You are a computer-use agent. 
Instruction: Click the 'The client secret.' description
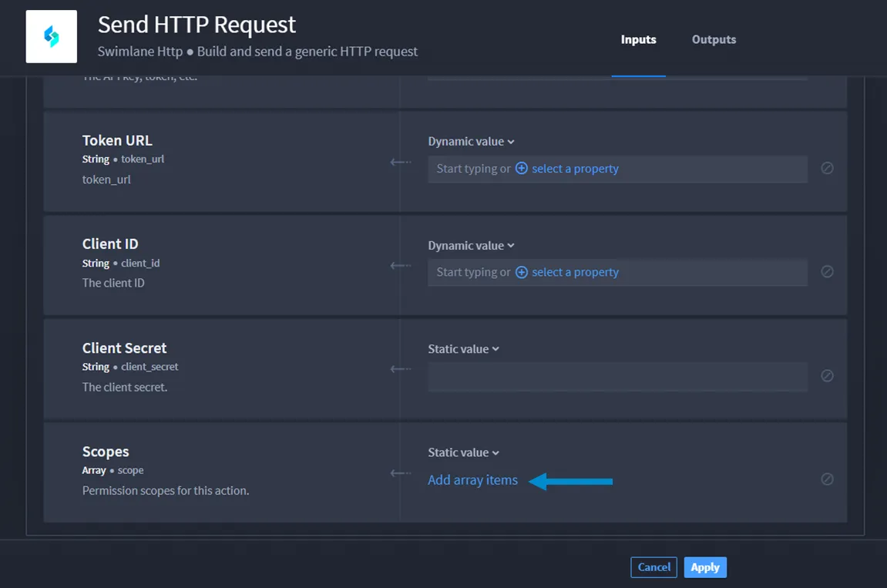[x=125, y=387]
